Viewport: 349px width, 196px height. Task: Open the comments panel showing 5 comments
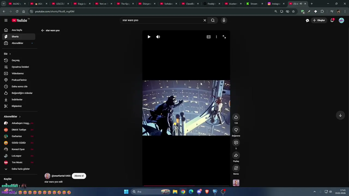point(236,143)
